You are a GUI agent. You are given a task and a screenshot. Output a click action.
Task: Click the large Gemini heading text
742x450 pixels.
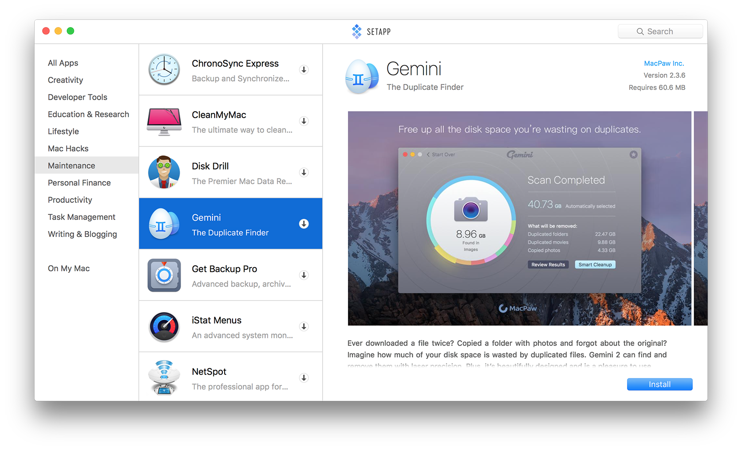point(414,69)
